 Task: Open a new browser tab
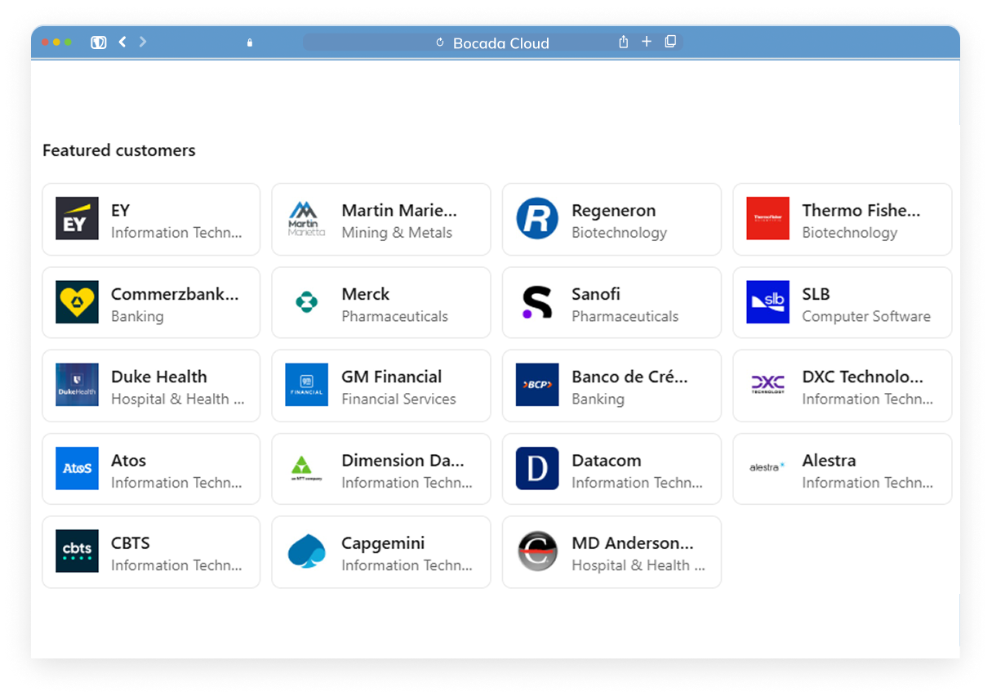(x=646, y=41)
